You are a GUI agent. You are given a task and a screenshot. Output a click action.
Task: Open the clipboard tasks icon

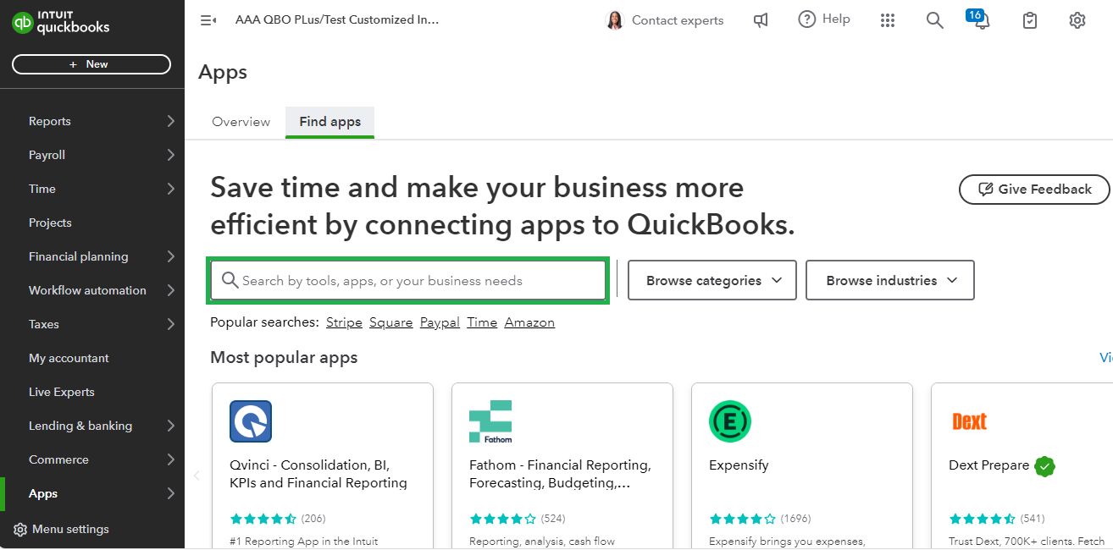tap(1029, 20)
